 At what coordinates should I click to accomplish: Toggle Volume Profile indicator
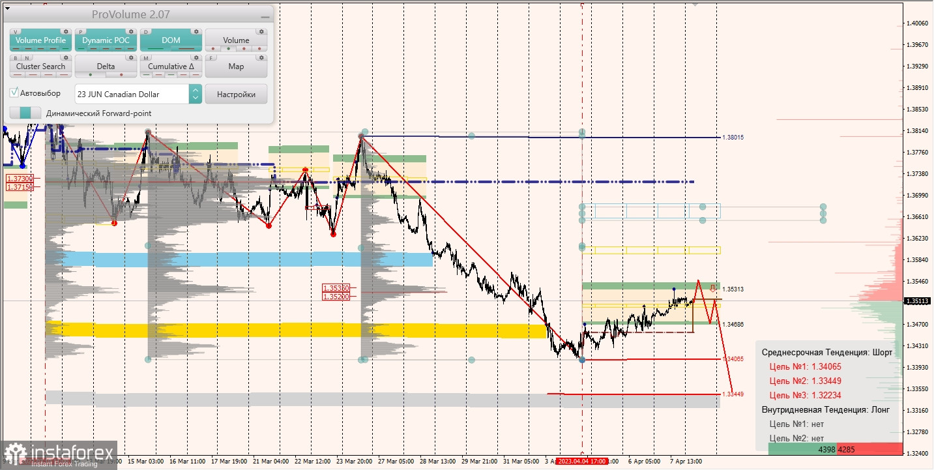point(40,40)
